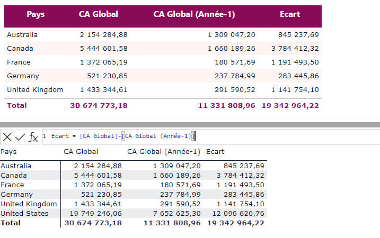The image size is (380, 238).
Task: Cancel the formula edit with the X icon
Action: (x=7, y=137)
